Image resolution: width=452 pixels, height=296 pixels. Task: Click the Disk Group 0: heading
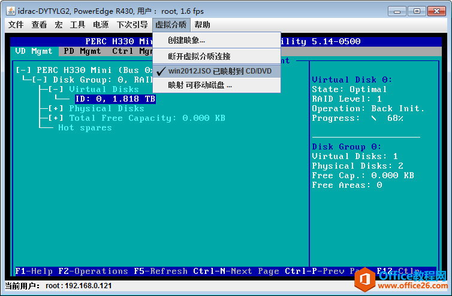click(346, 147)
